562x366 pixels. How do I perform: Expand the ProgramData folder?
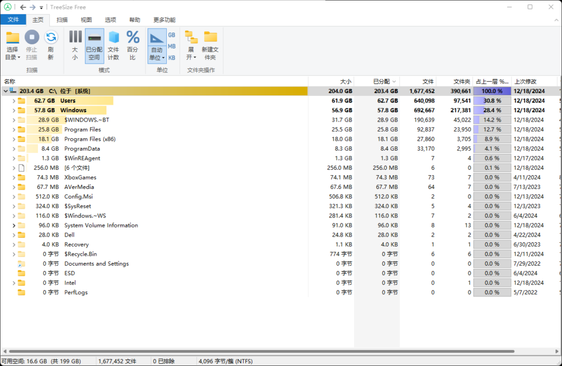(14, 149)
